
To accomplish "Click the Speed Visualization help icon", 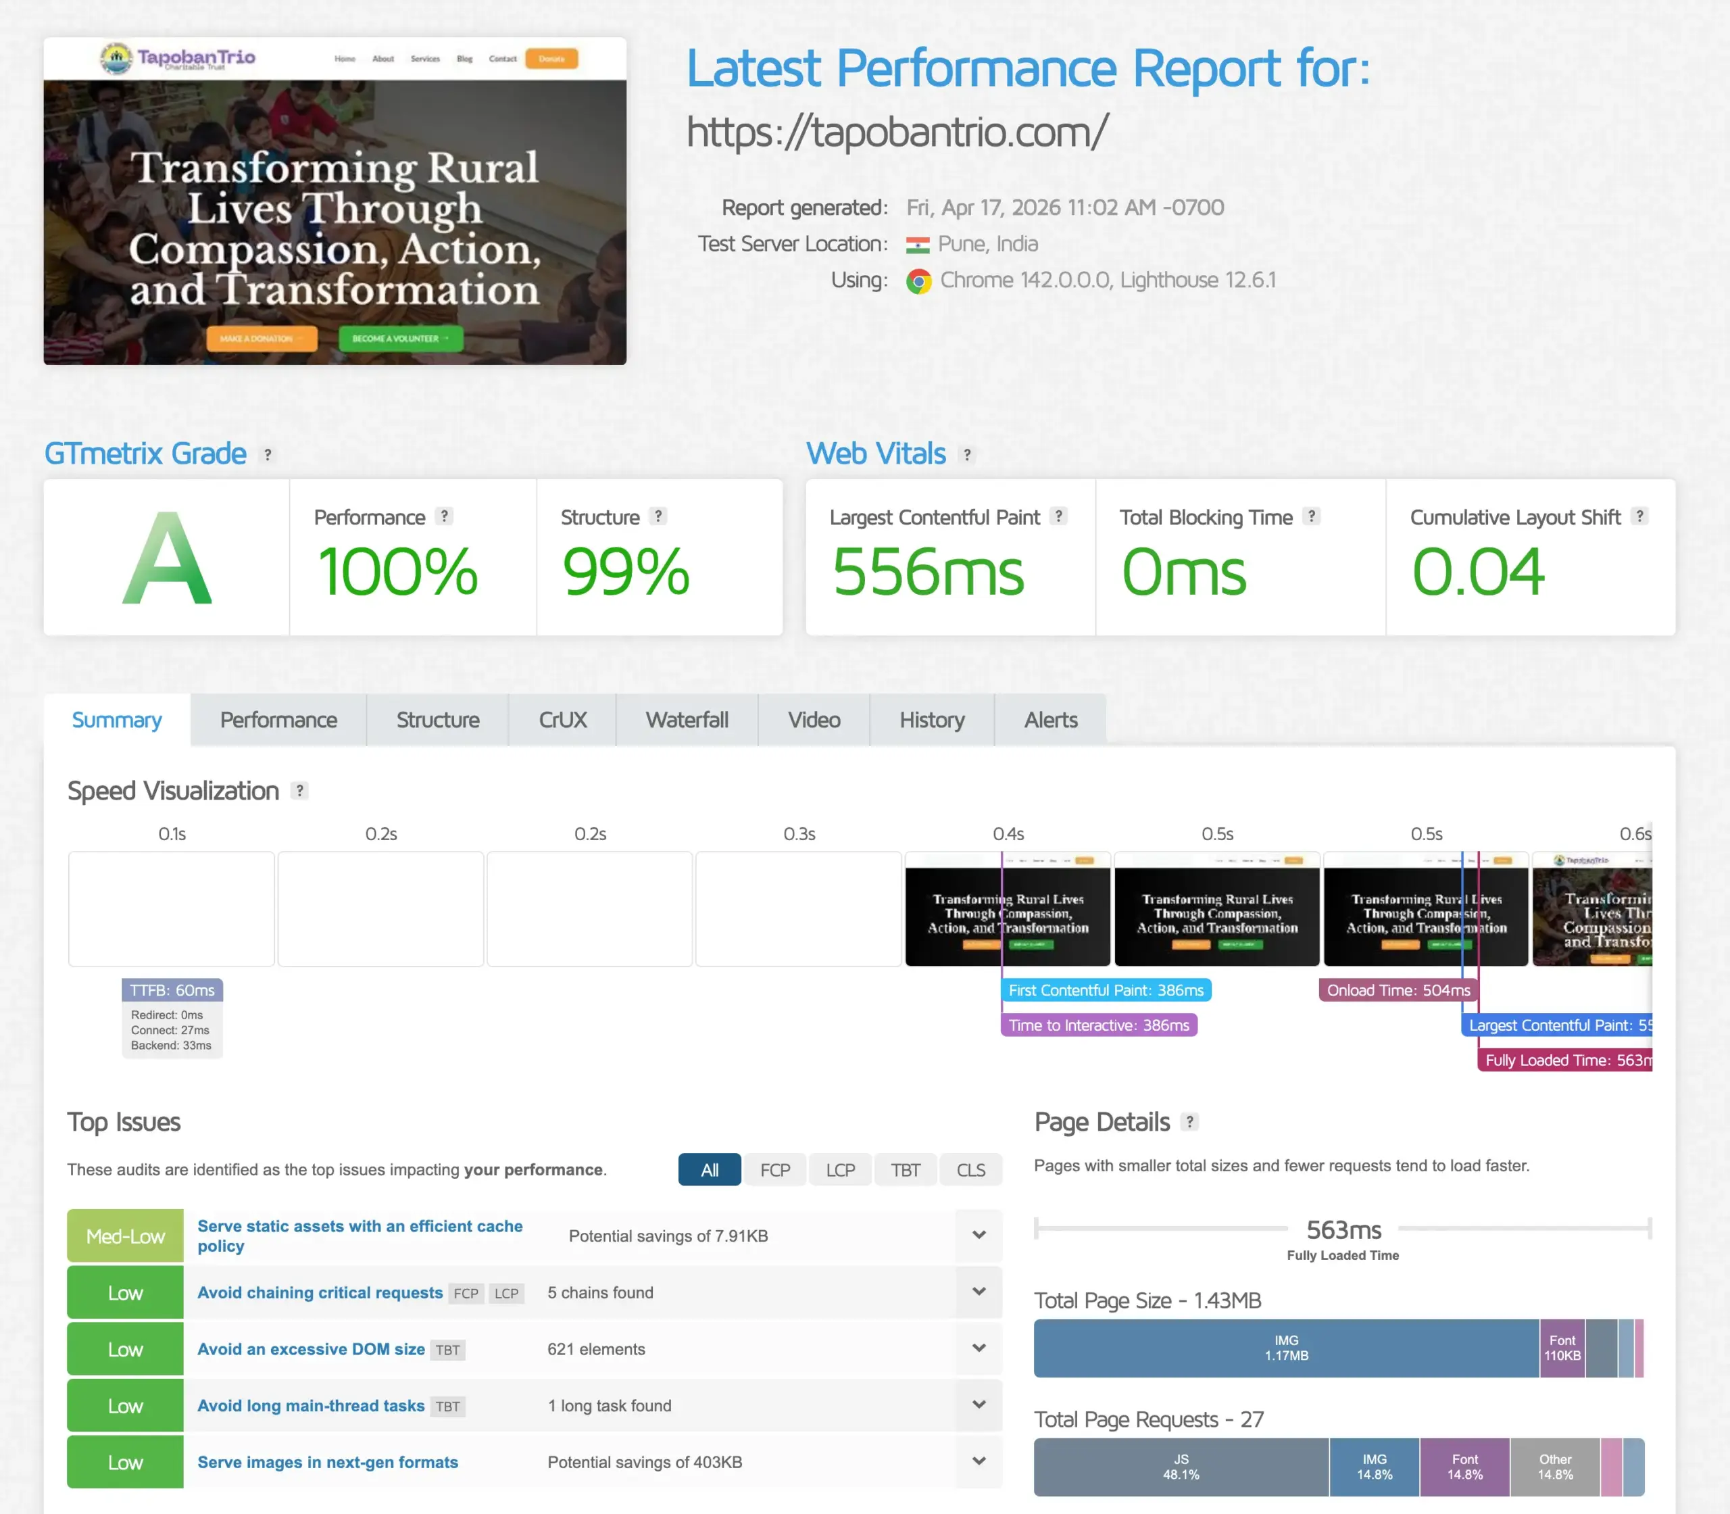I will [x=300, y=791].
